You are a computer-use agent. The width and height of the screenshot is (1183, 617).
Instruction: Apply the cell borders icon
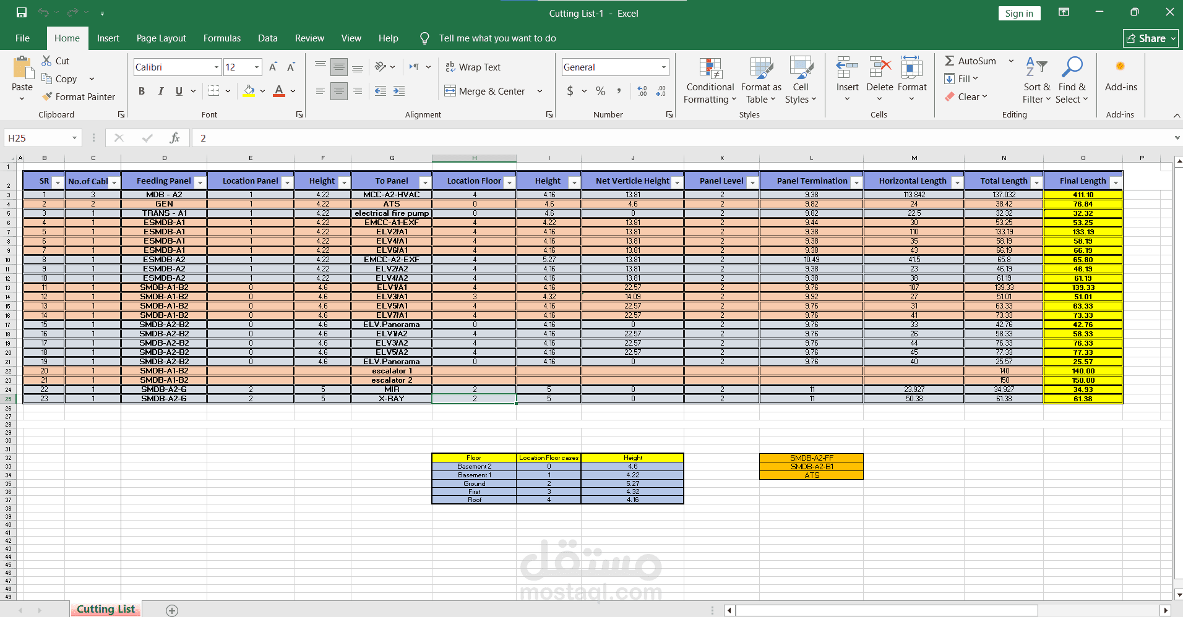(213, 91)
